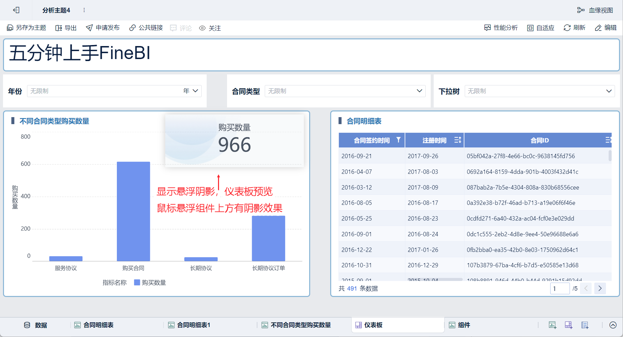623x337 pixels.
Task: Select the 仪表板 dashboard tab
Action: click(398, 325)
